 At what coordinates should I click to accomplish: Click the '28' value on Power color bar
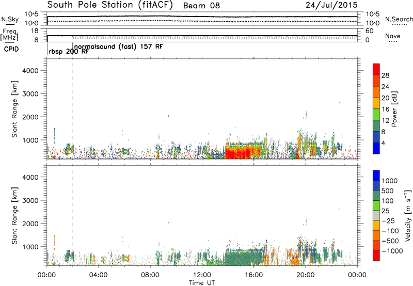point(385,75)
